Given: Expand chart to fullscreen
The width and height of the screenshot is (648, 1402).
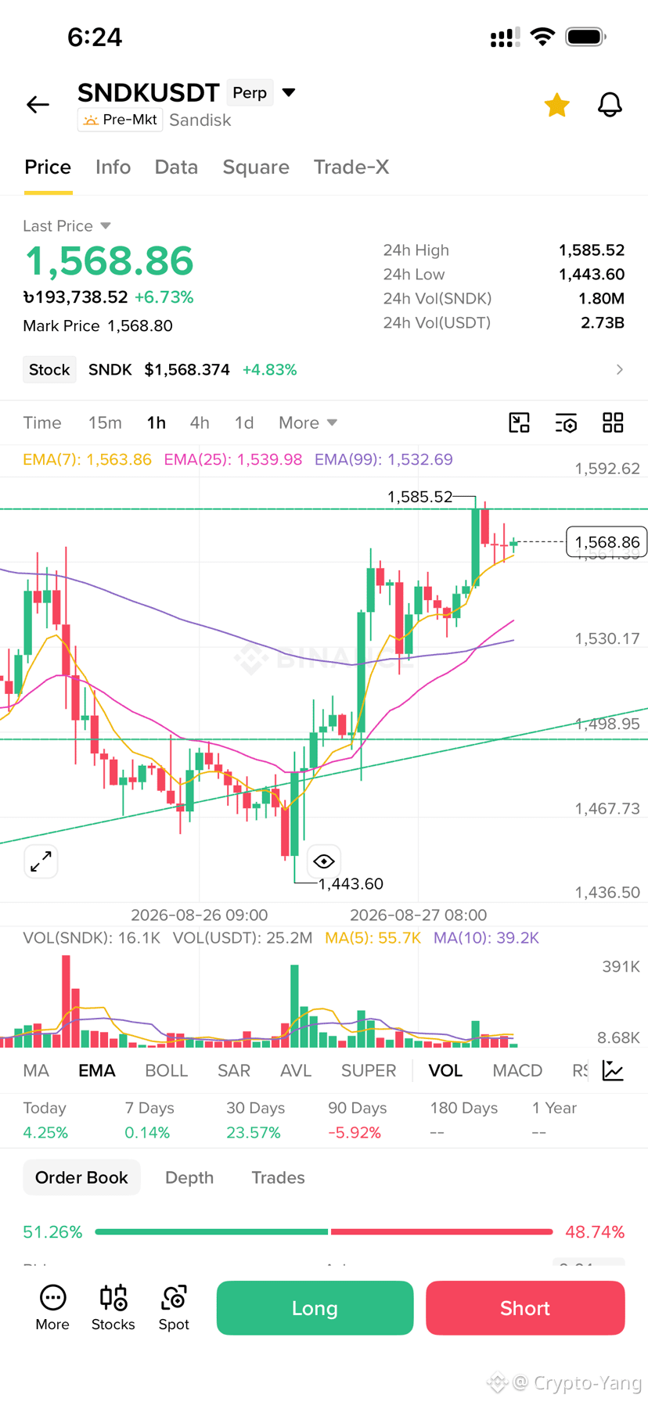Looking at the screenshot, I should [x=41, y=861].
